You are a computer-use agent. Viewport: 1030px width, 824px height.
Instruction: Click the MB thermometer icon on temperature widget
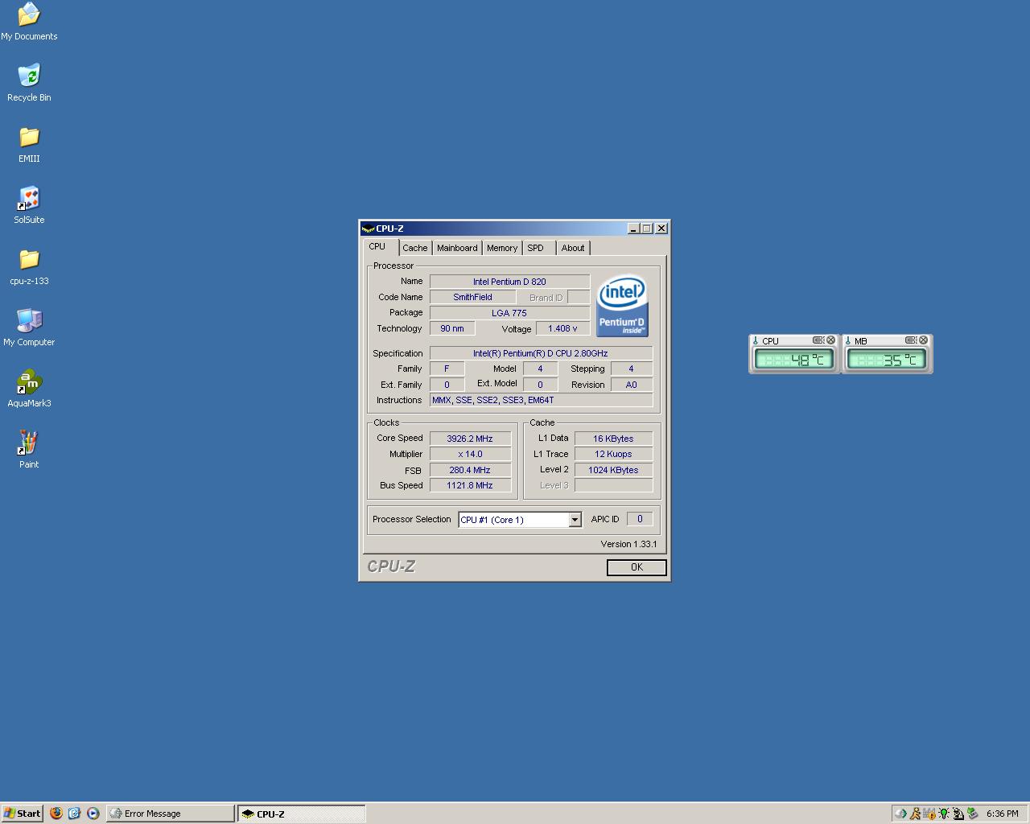click(x=848, y=341)
